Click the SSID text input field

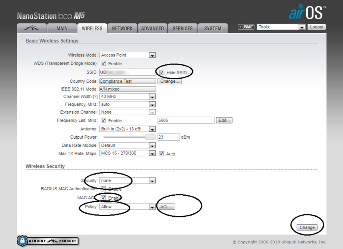[x=127, y=72]
